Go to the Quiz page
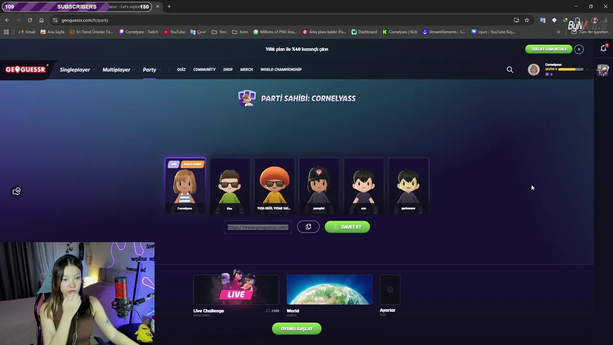613x345 pixels. coord(181,69)
